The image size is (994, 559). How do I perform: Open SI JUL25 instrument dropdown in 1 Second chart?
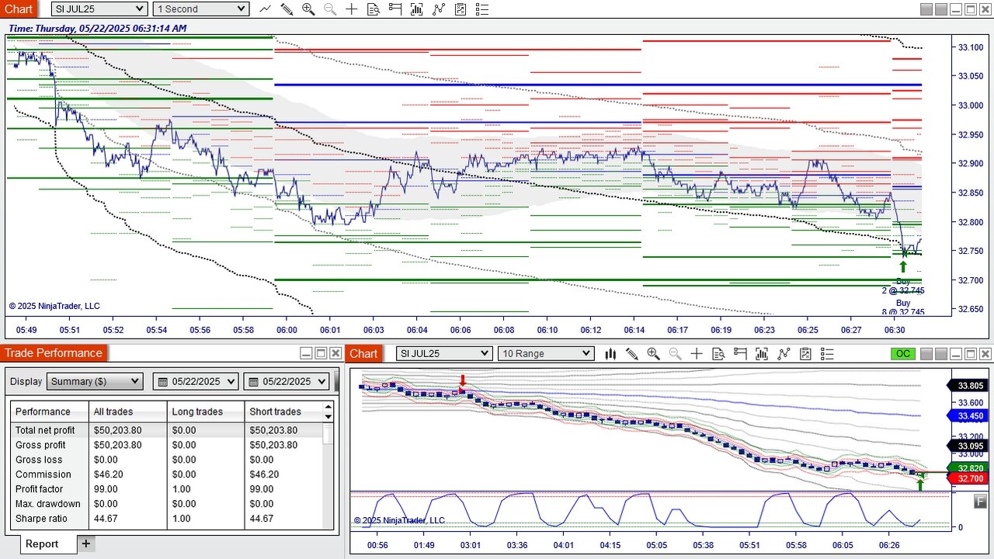[99, 9]
